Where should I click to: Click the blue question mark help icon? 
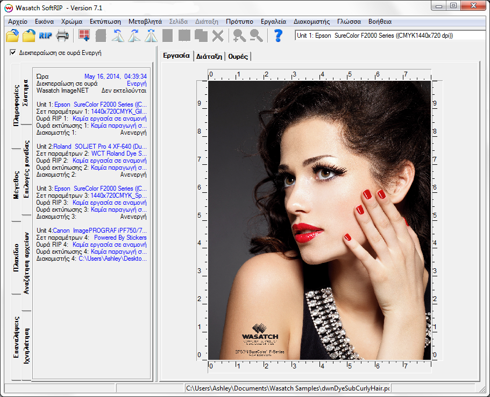coord(278,36)
